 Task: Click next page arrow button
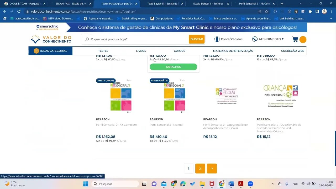(x=212, y=169)
